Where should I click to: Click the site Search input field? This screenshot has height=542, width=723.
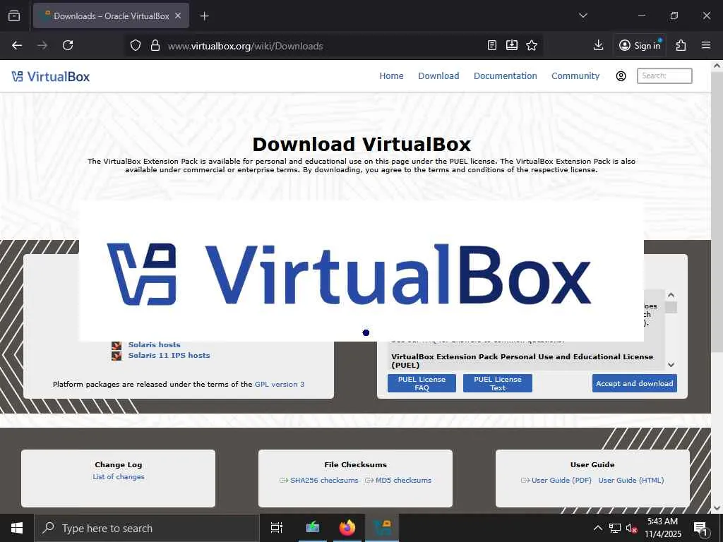(x=664, y=76)
